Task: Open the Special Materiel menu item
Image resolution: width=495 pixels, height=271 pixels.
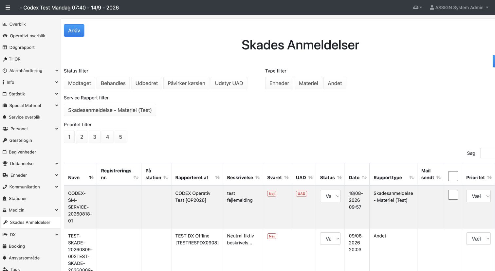Action: coord(30,106)
